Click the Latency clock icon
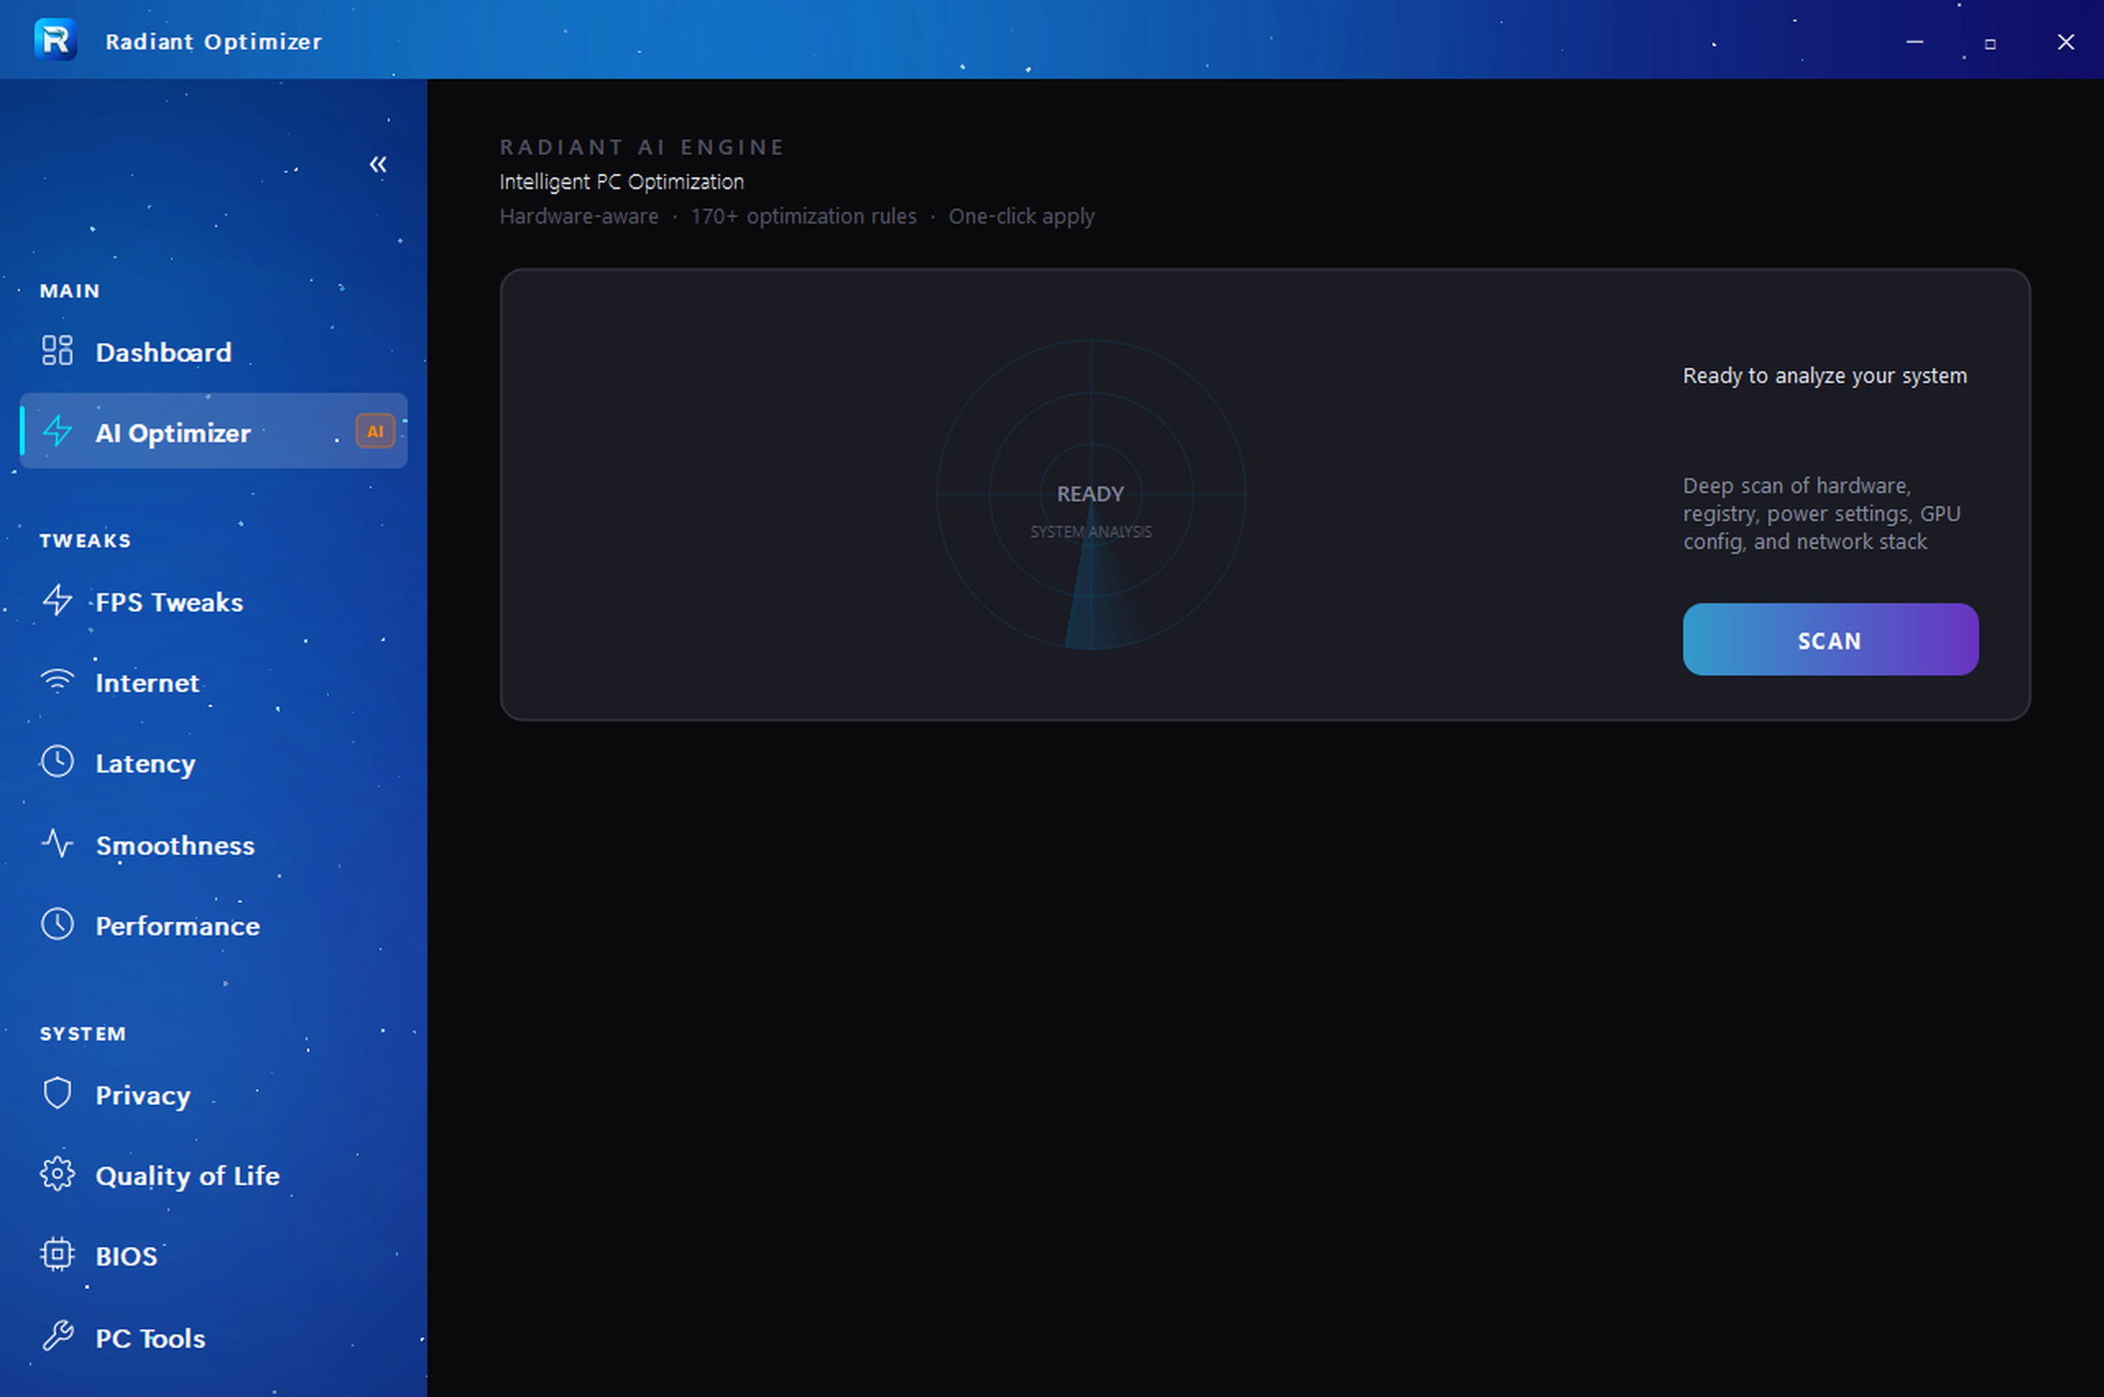 [57, 763]
